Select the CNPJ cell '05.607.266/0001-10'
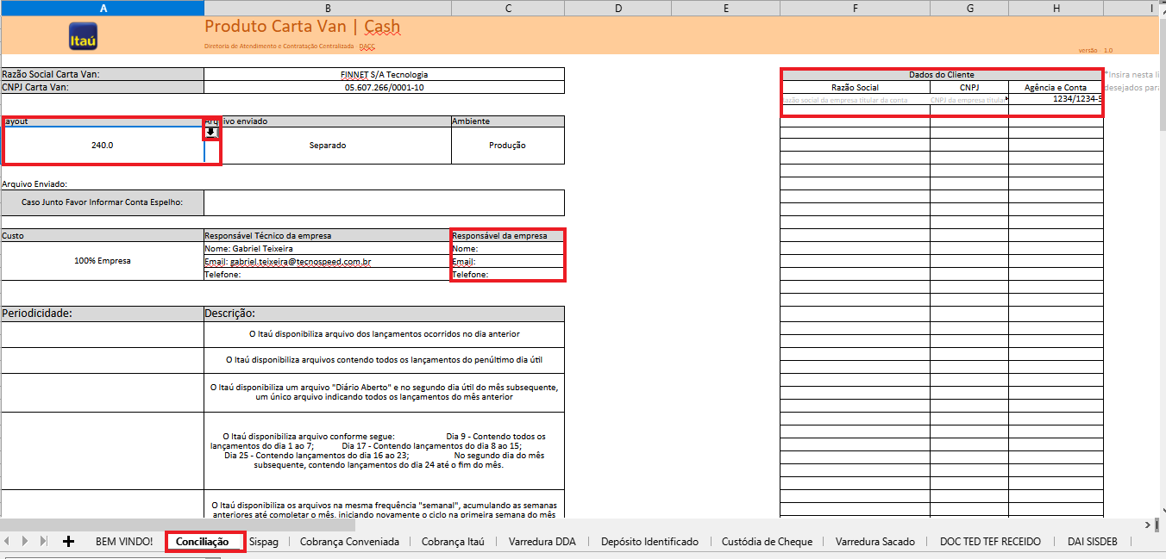 385,87
